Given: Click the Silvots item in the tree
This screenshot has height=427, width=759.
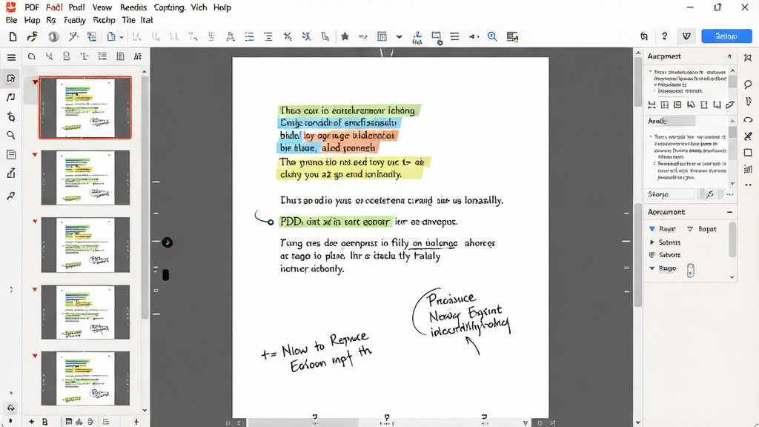Looking at the screenshot, I should (x=669, y=255).
